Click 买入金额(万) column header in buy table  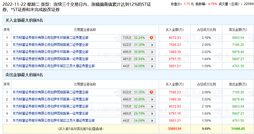point(175,30)
